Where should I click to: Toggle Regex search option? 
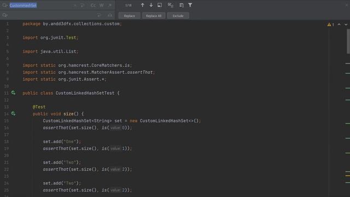point(110,5)
